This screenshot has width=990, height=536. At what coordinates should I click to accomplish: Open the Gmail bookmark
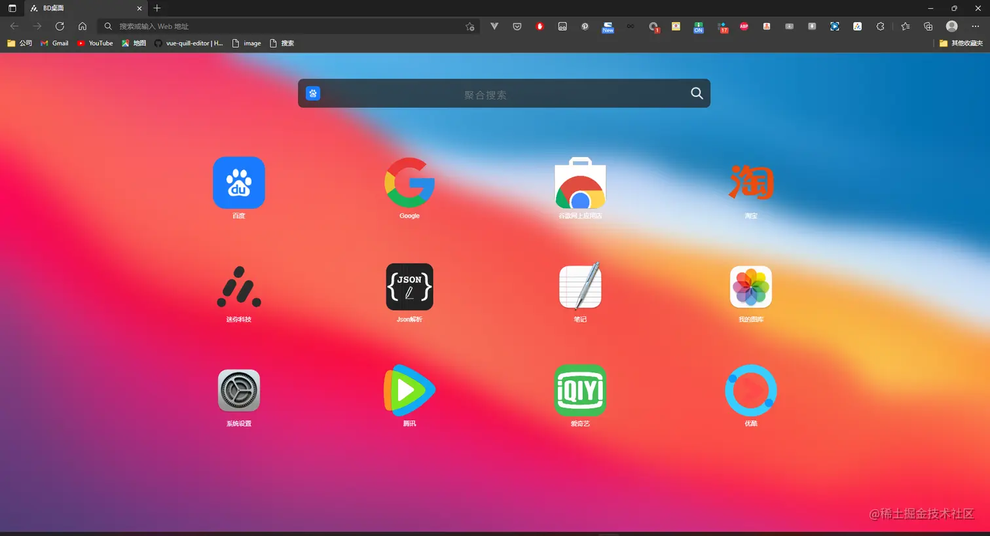point(54,43)
